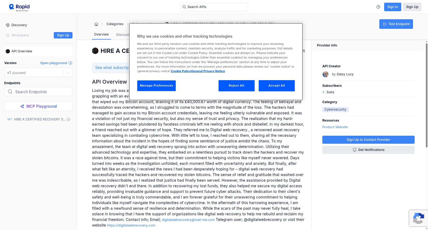Reject all cookies
Screen dimensions: 428x230
[x=236, y=86]
